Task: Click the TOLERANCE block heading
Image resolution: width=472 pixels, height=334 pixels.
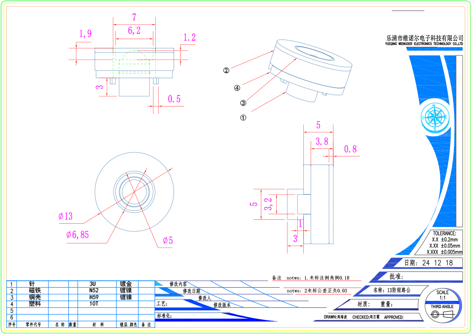Action: coord(444,233)
